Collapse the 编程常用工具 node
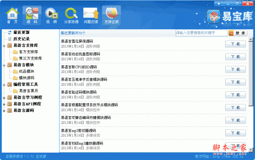The width and height of the screenshot is (255, 160). [4, 85]
